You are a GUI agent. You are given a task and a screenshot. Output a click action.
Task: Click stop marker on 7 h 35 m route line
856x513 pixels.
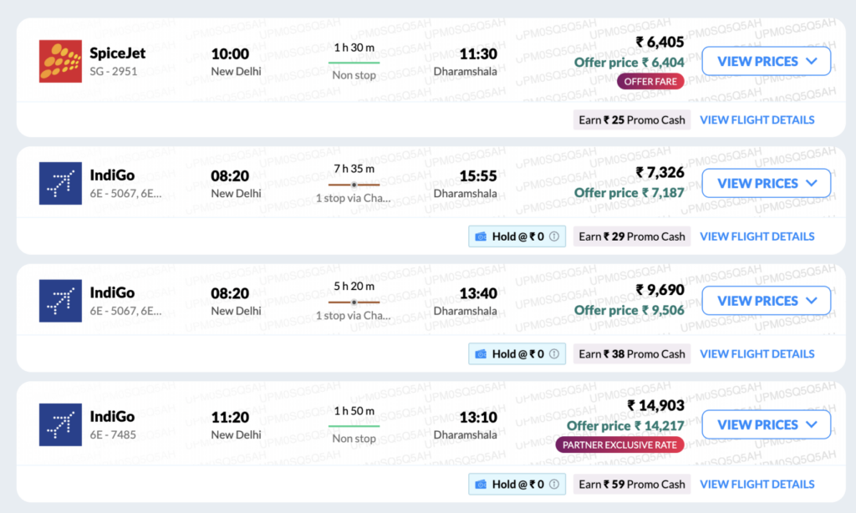click(x=354, y=185)
